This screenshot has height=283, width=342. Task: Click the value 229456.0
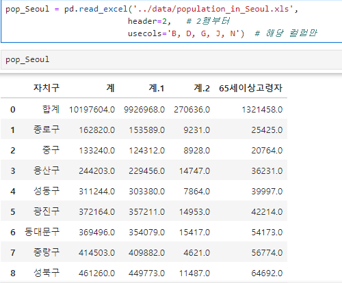click(x=147, y=171)
